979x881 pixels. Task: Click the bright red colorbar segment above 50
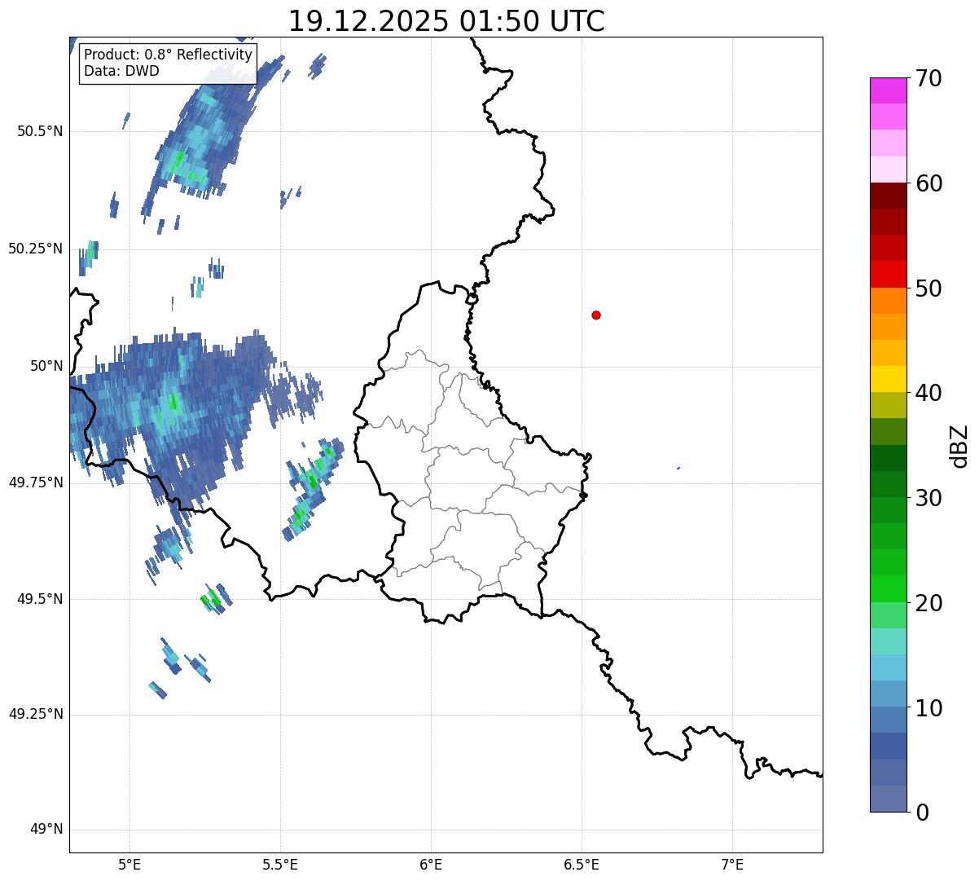(889, 274)
